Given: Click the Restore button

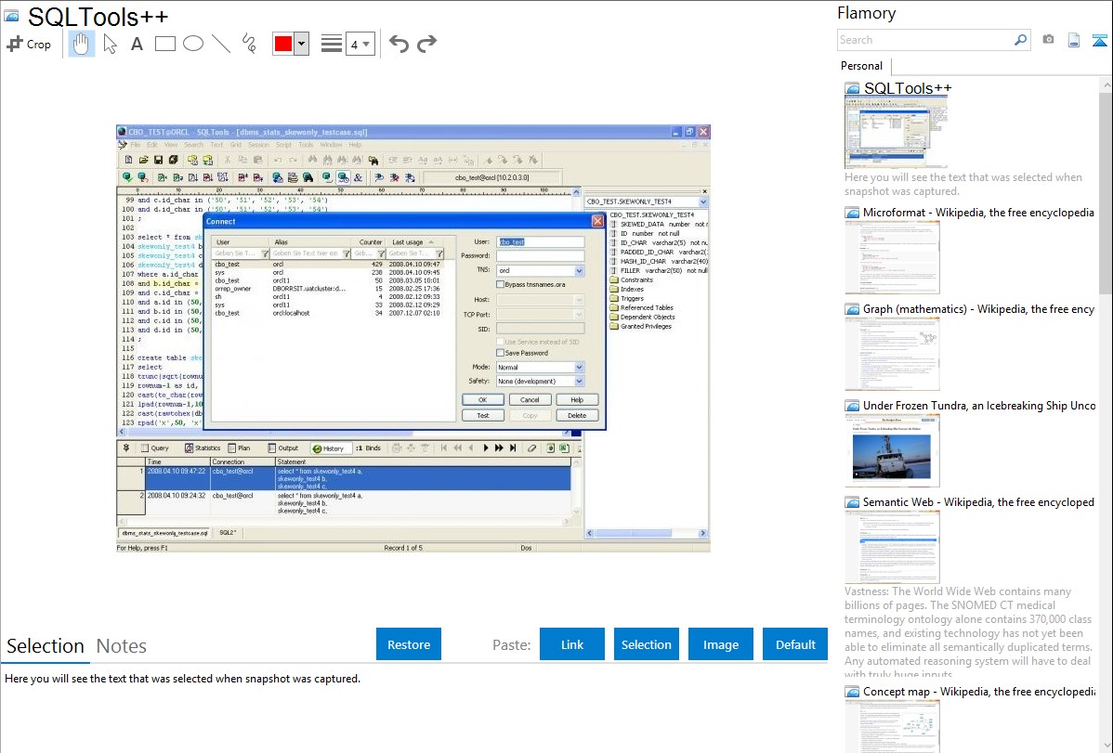Looking at the screenshot, I should (x=409, y=644).
